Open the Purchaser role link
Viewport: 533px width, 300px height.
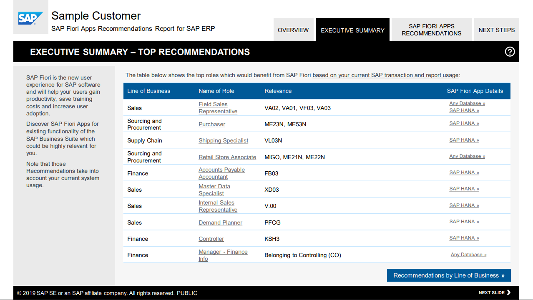pos(212,124)
